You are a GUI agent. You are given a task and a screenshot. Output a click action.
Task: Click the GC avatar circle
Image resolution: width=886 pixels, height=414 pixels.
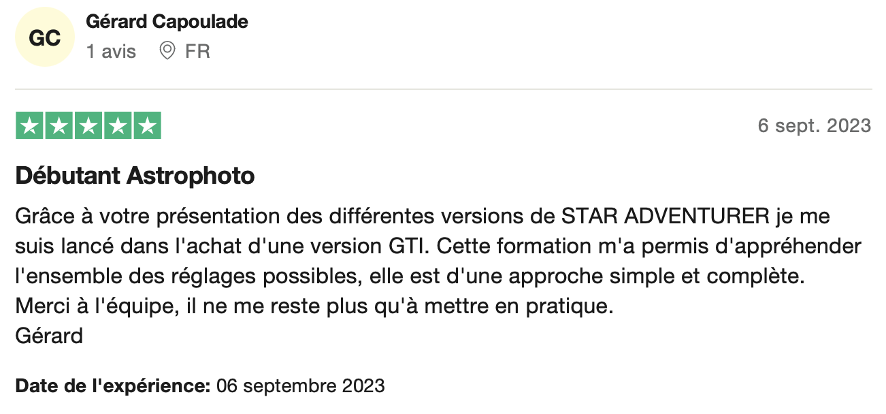(44, 38)
